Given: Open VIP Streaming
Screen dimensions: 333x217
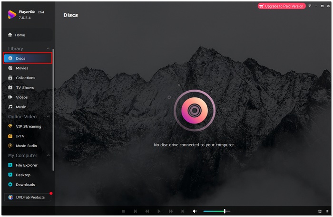Looking at the screenshot, I should coord(29,127).
